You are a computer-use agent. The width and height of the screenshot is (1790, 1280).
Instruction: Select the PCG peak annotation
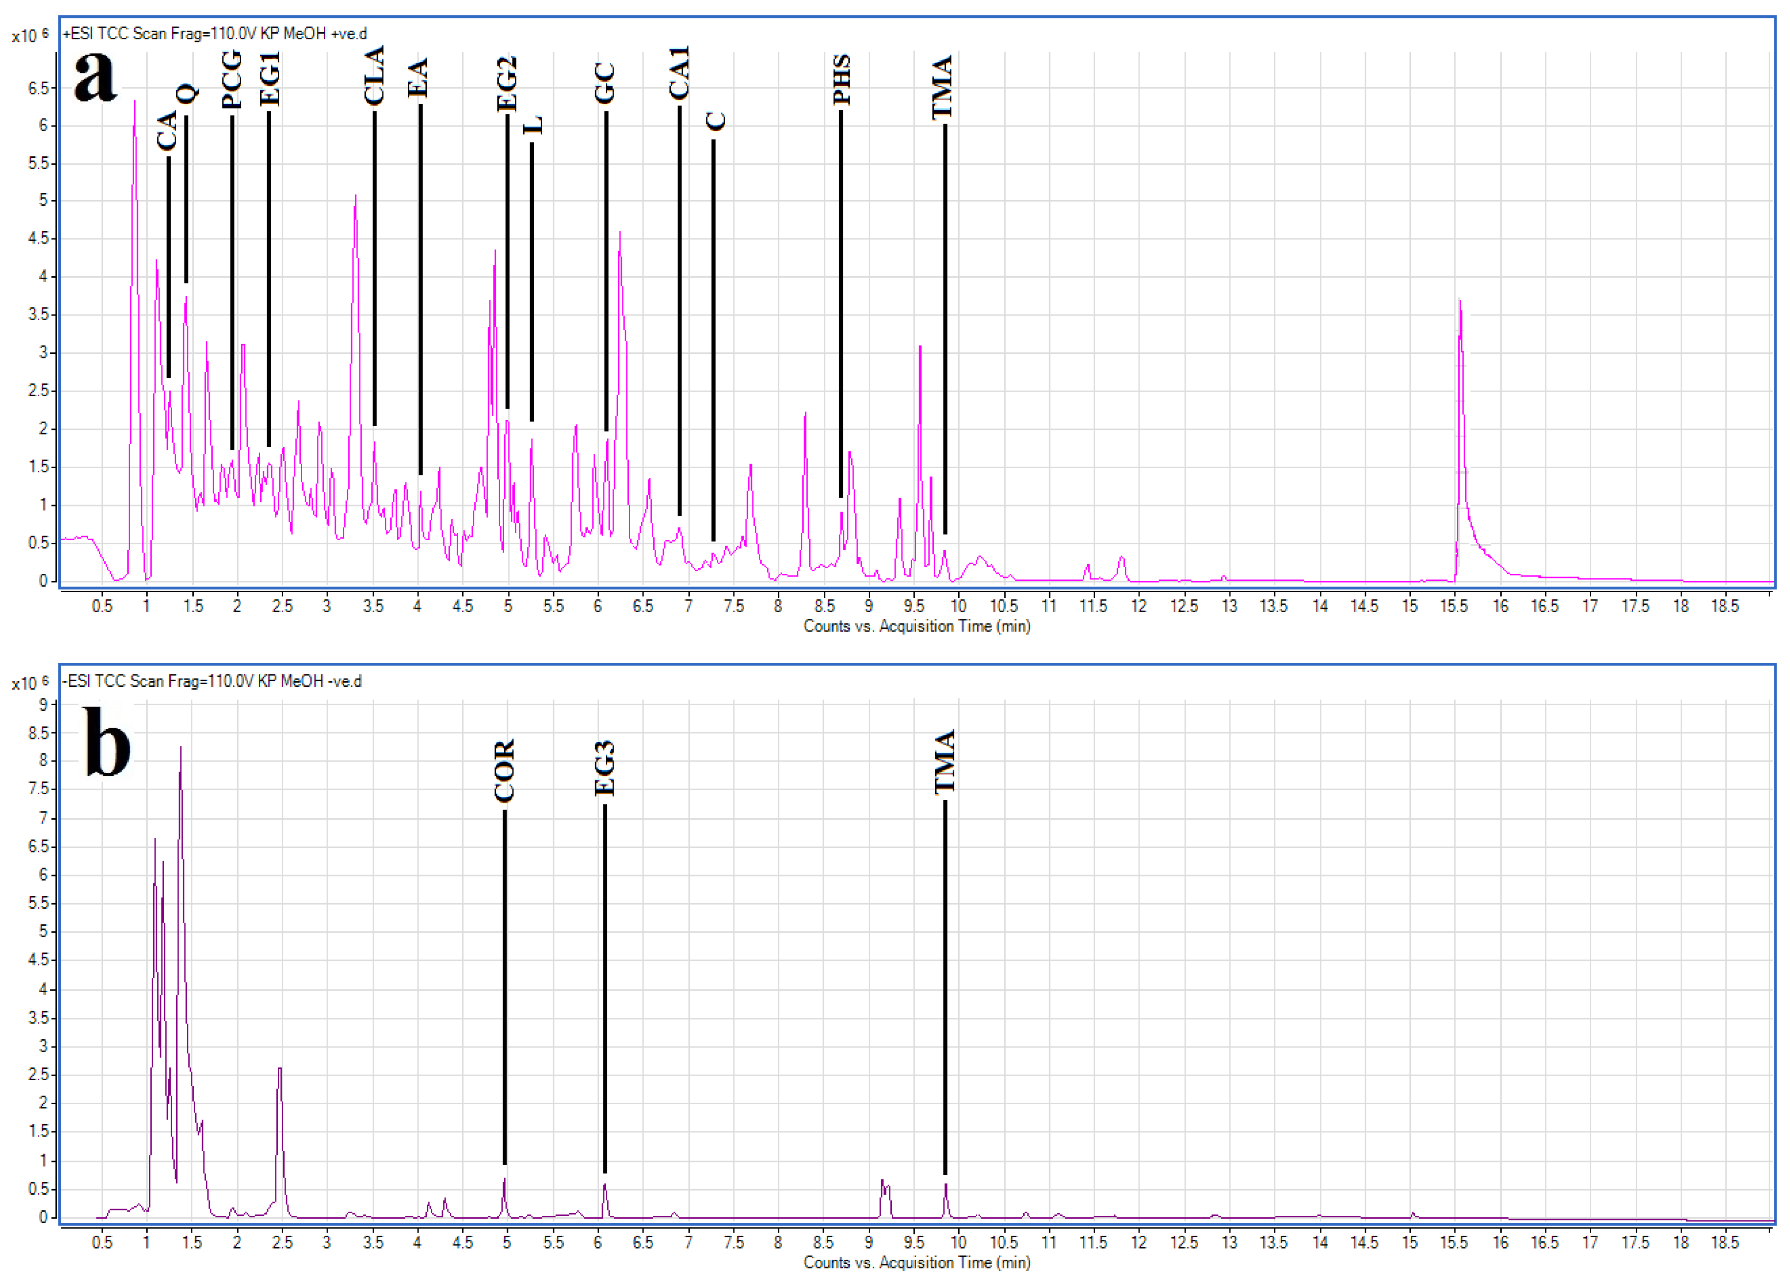[x=232, y=80]
